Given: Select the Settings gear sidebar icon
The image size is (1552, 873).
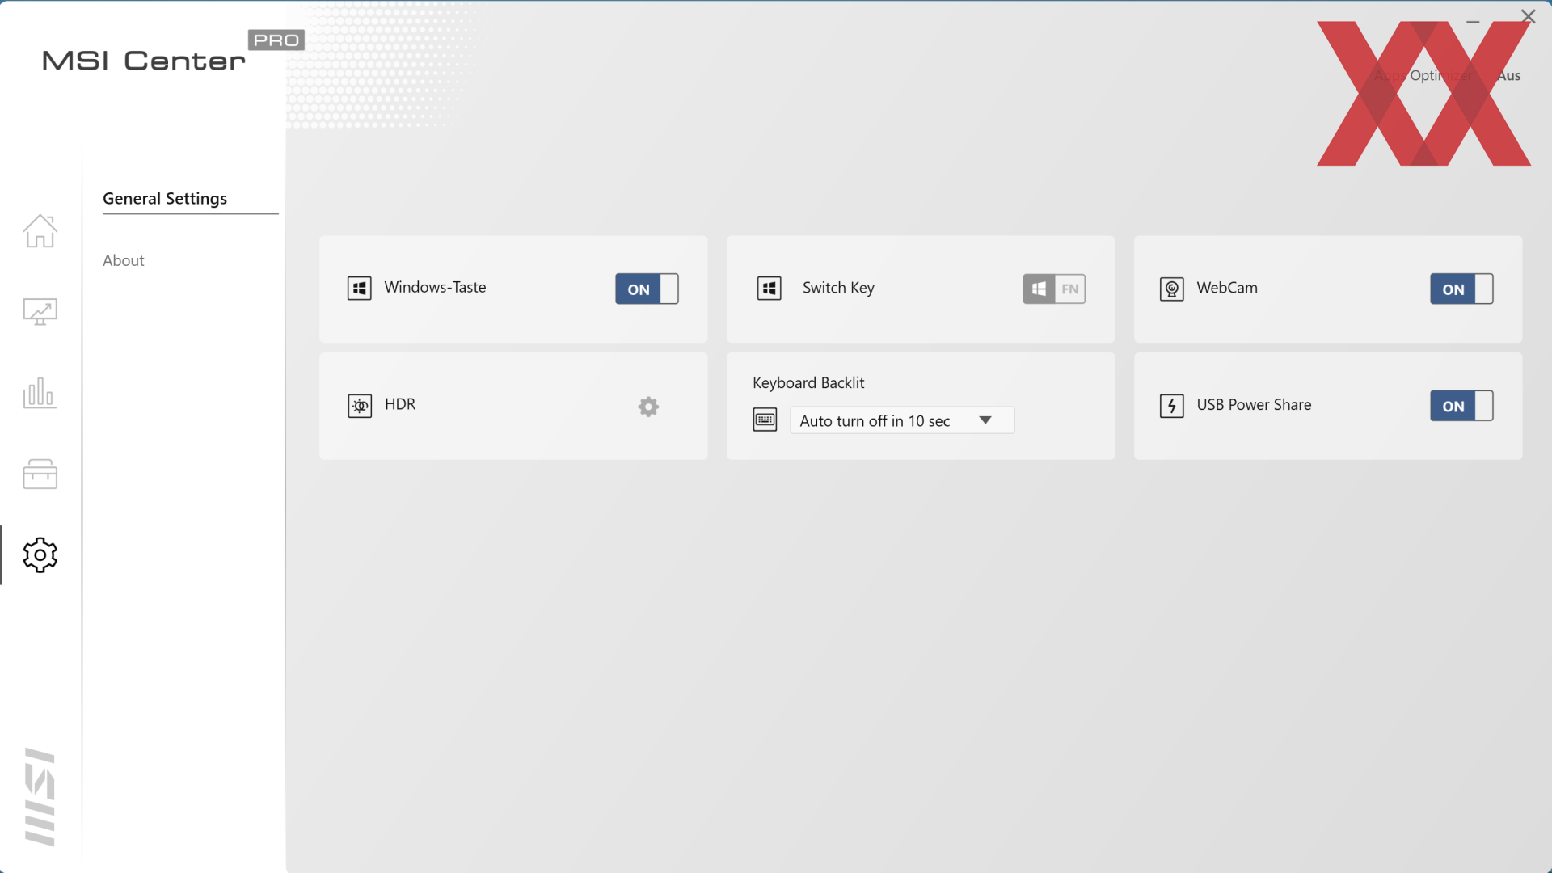Looking at the screenshot, I should (x=40, y=555).
